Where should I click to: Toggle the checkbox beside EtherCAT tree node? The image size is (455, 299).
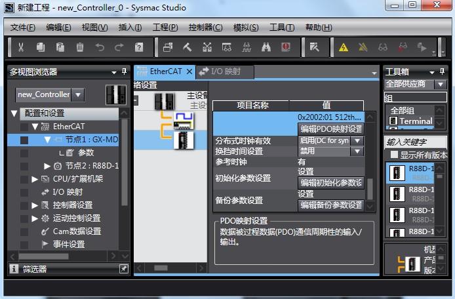pos(24,127)
